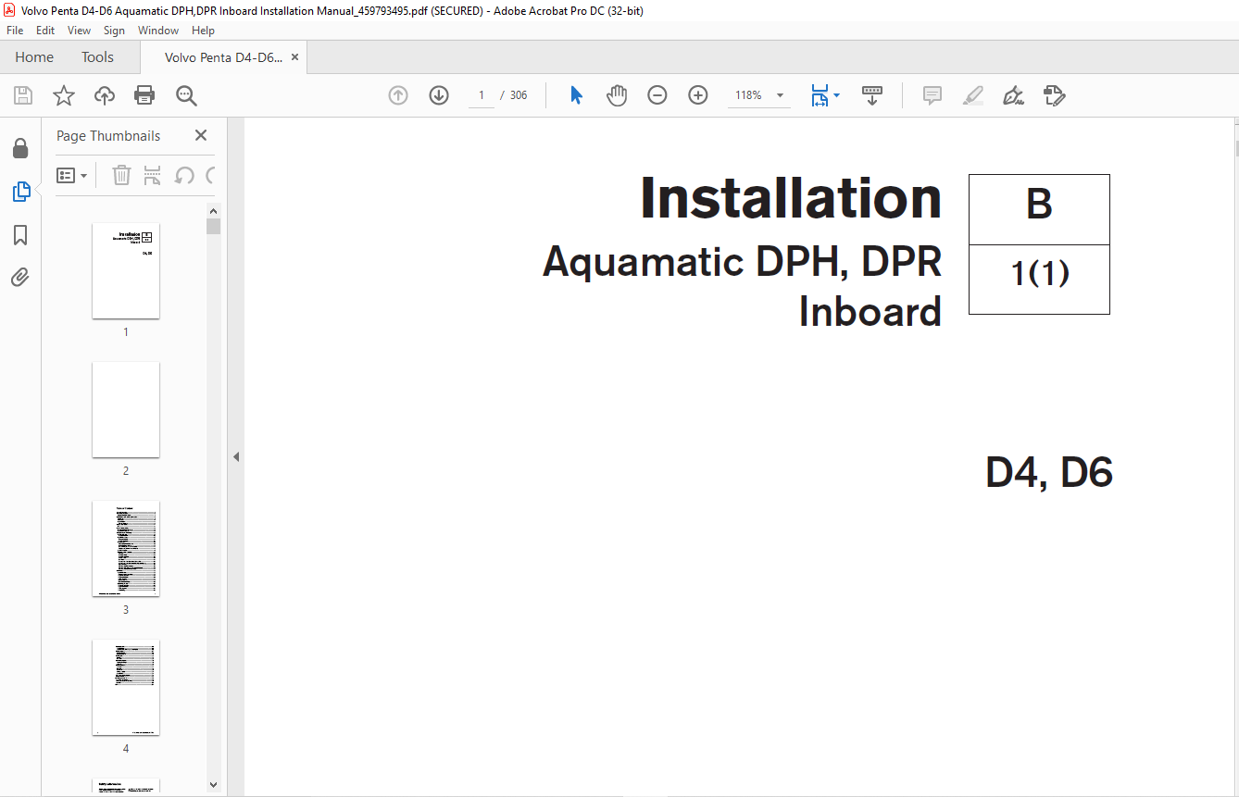Close the Volvo Penta document tab
The width and height of the screenshot is (1239, 797).
click(x=295, y=57)
